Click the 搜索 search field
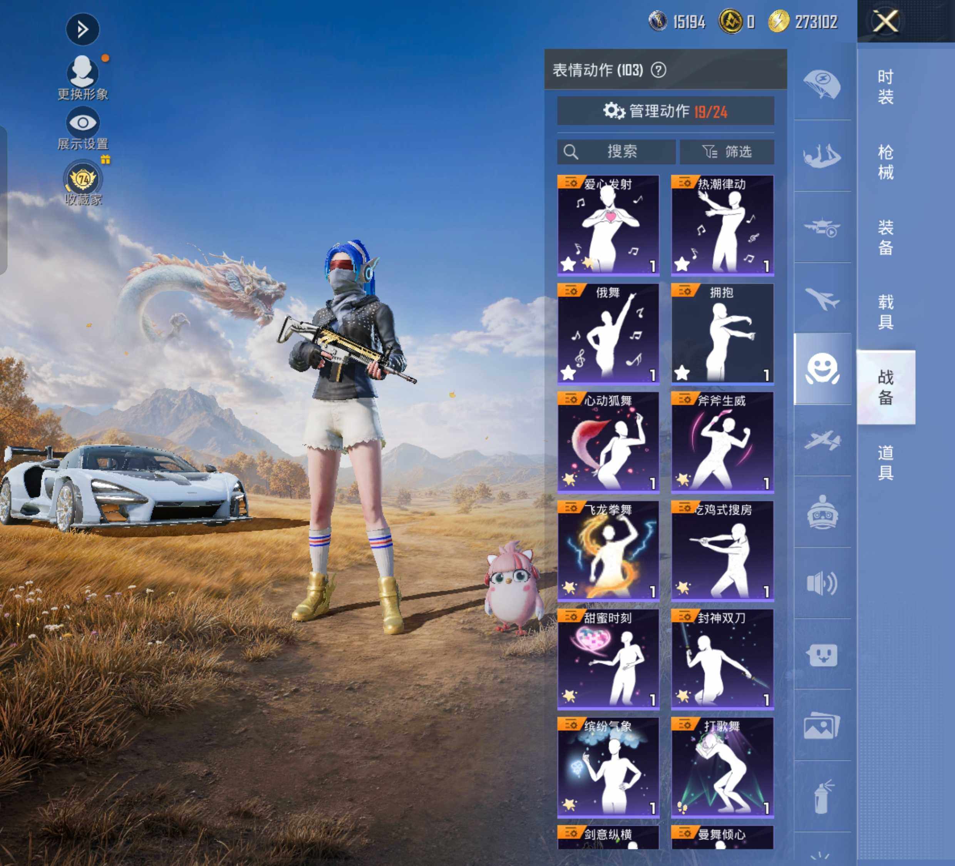Image resolution: width=955 pixels, height=866 pixels. pos(616,152)
